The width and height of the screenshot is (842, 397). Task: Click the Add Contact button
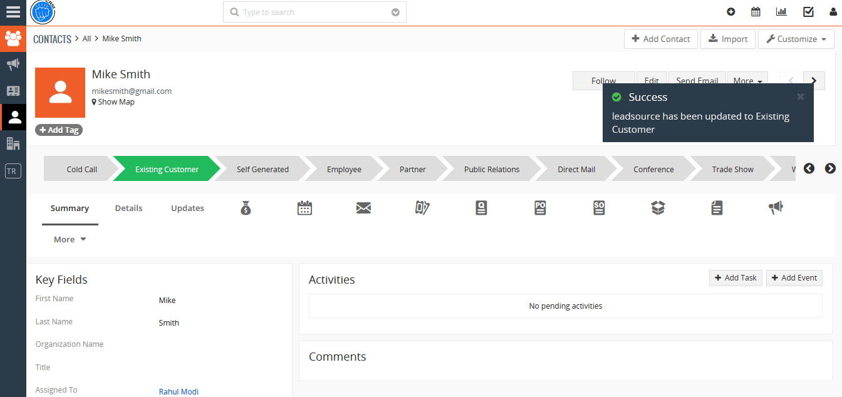(660, 39)
